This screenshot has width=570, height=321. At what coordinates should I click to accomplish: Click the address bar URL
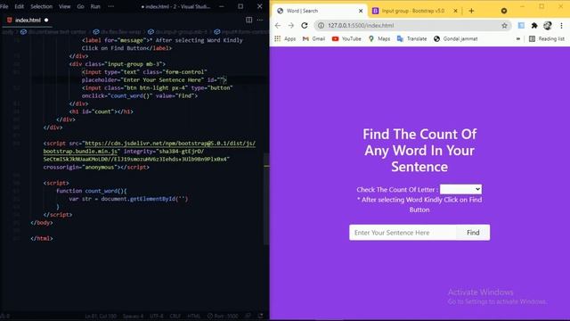(x=361, y=26)
